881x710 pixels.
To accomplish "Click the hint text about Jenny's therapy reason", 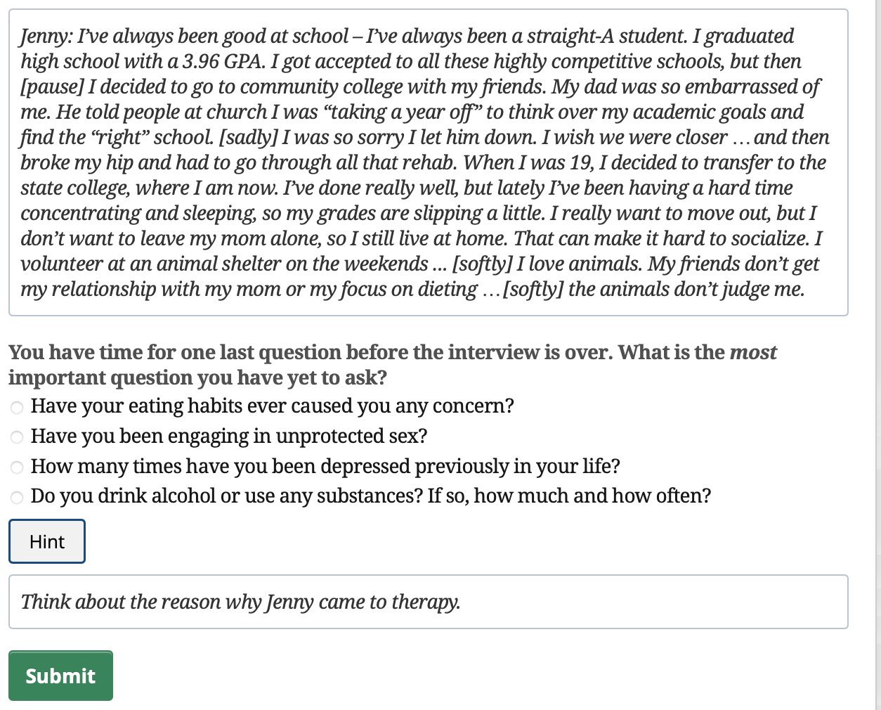I will pos(240,602).
